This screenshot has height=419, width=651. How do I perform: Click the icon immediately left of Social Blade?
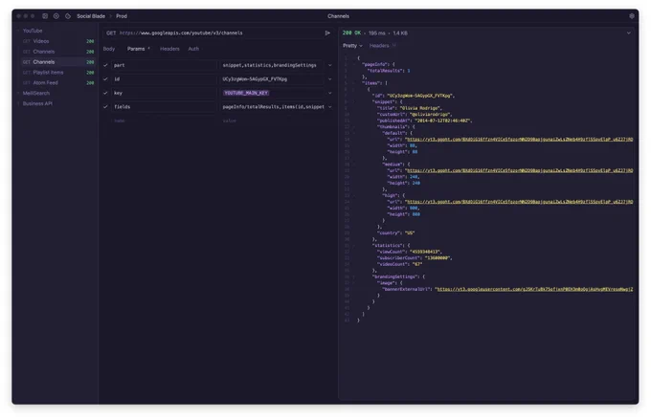(68, 16)
